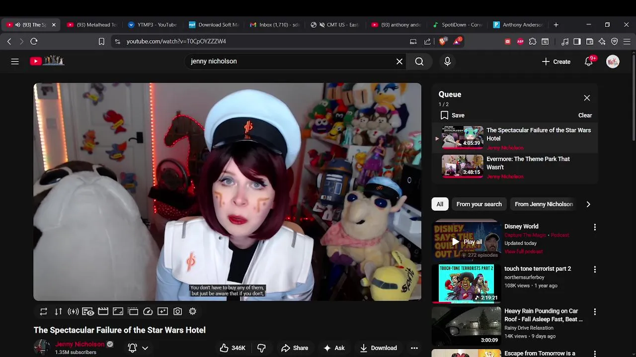
Task: Open options for 'Escape from Tomorrow' video
Action: point(595,354)
